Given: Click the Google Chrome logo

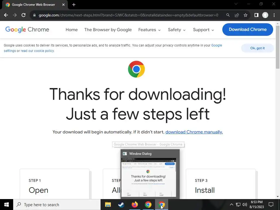Looking at the screenshot, I should point(27,30).
